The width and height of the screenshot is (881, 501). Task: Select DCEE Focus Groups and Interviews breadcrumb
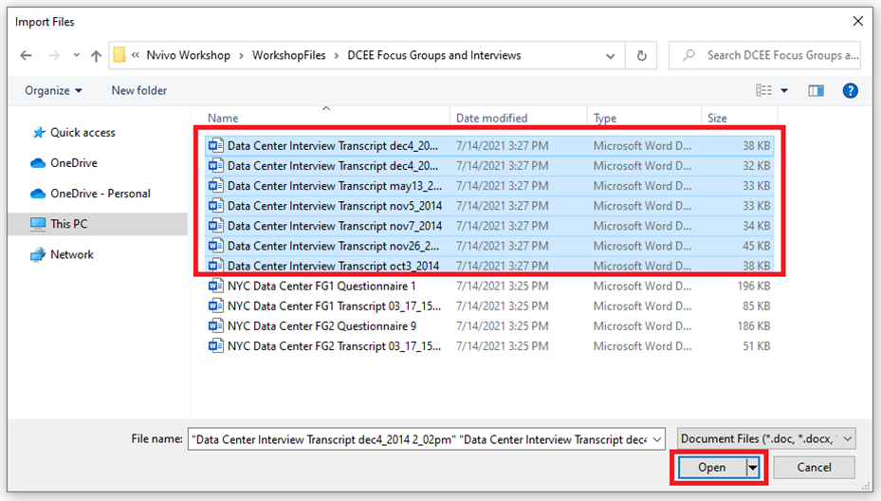pos(434,55)
